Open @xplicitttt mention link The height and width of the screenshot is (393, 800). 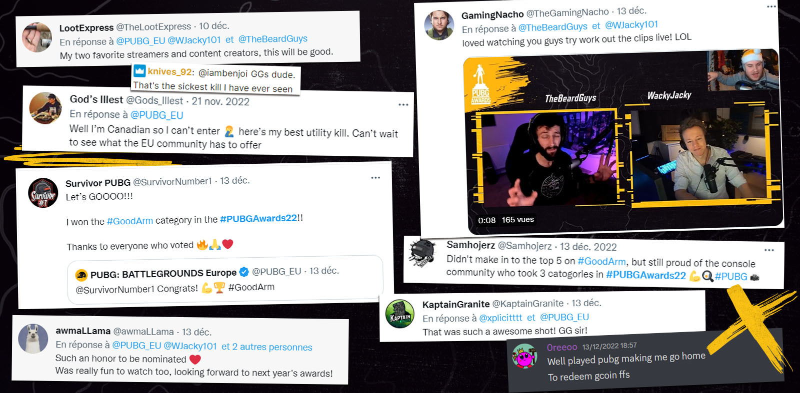[500, 318]
